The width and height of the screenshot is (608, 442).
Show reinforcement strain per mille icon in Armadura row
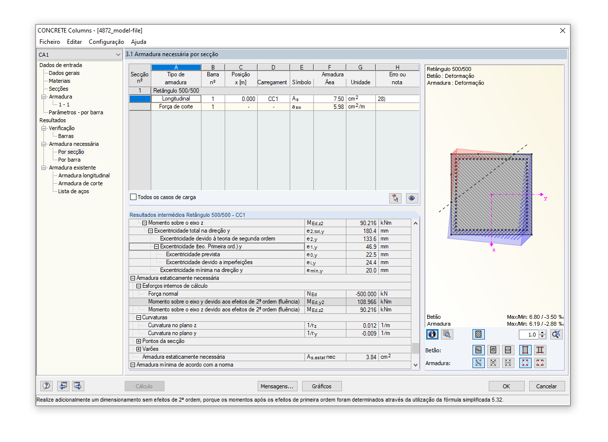478,363
